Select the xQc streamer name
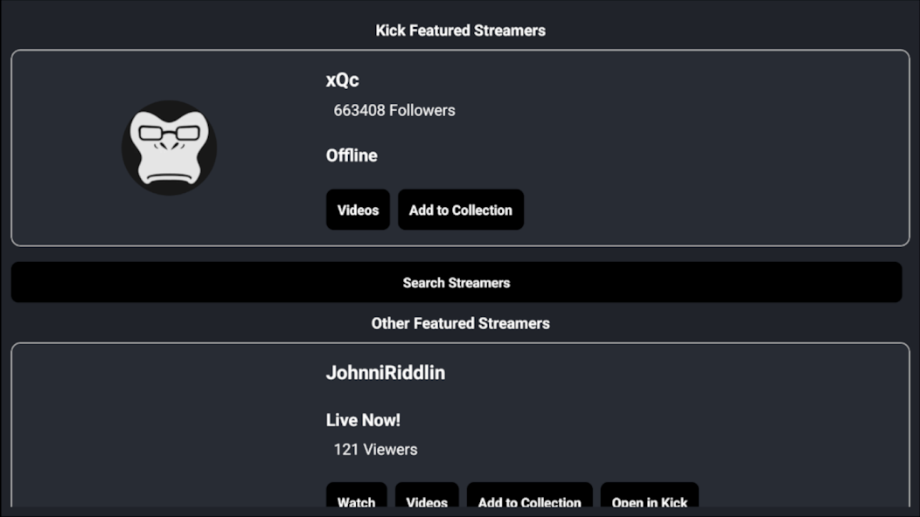This screenshot has width=920, height=517. [x=343, y=80]
